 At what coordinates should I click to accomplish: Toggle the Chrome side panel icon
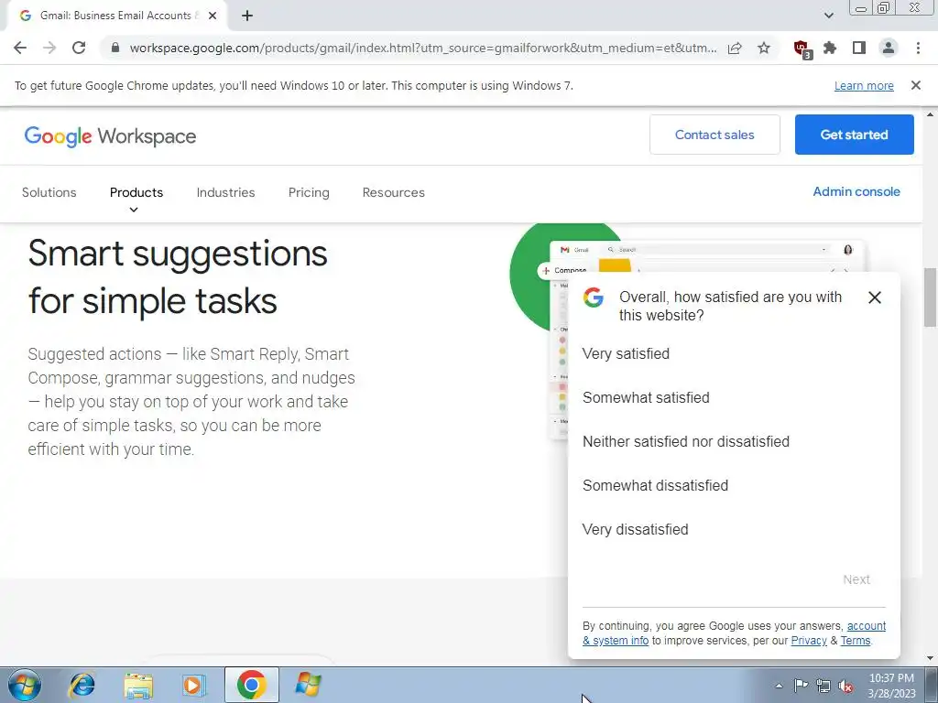click(859, 48)
